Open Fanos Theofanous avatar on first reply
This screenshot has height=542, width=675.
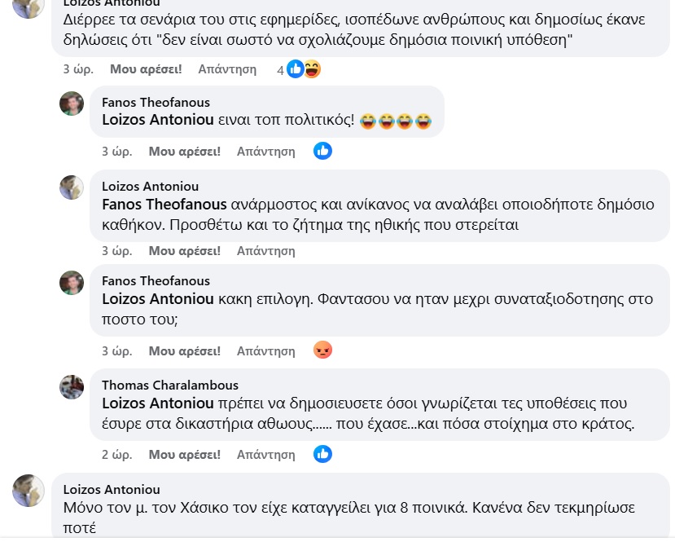pyautogui.click(x=72, y=104)
